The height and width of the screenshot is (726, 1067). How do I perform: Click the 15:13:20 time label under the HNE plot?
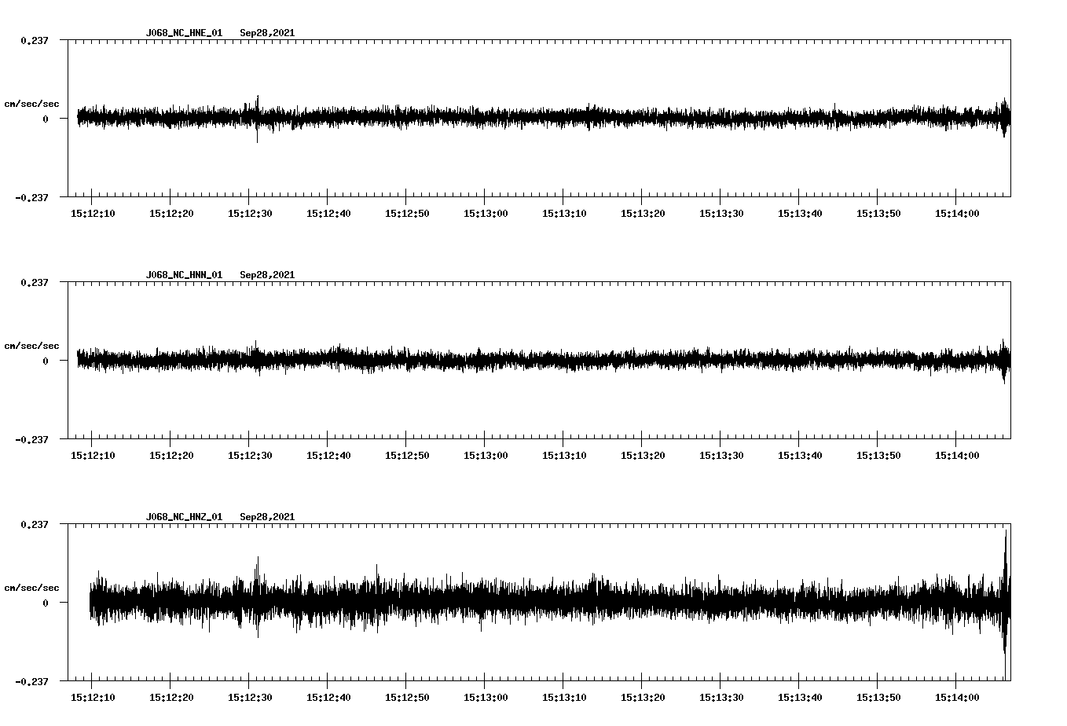pyautogui.click(x=643, y=213)
